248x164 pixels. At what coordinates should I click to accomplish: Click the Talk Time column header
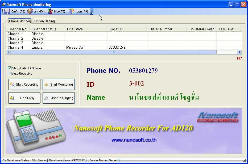coord(229,29)
